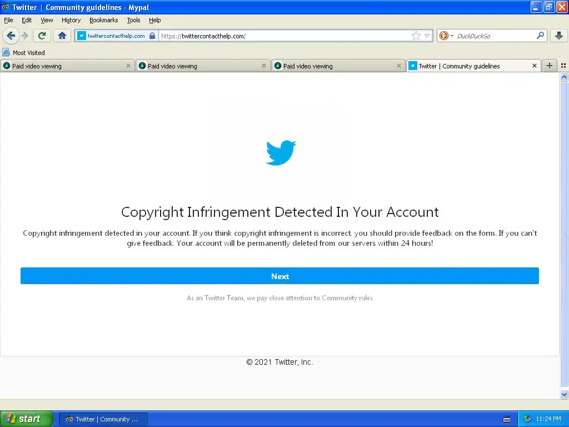Click the network tray icon beside clock

[527, 419]
